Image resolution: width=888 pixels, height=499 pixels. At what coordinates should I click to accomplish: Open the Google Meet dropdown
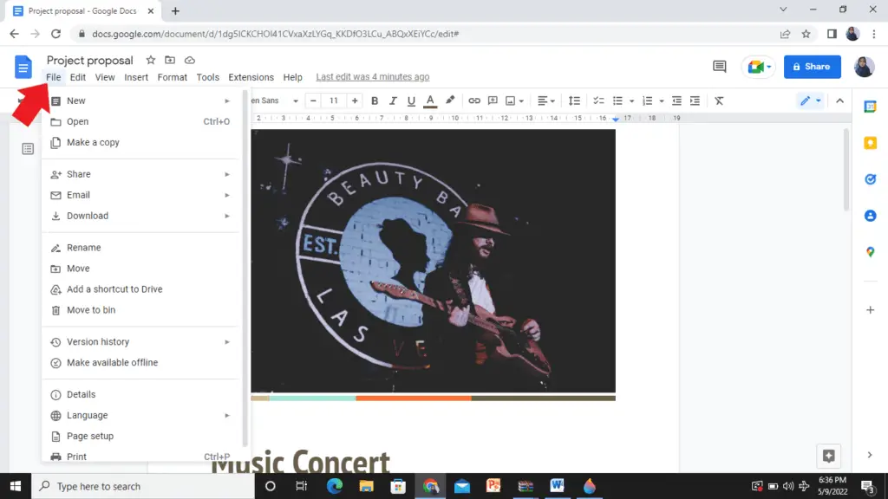759,67
